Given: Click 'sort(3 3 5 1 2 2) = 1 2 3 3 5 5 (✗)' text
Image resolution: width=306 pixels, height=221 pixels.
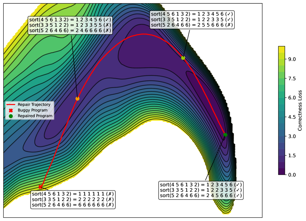Looking at the screenshot, I should pyautogui.click(x=70, y=25).
